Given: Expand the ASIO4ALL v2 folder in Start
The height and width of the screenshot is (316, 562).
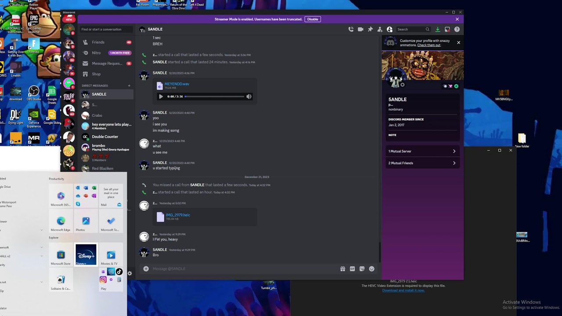Looking at the screenshot, I should point(22,256).
